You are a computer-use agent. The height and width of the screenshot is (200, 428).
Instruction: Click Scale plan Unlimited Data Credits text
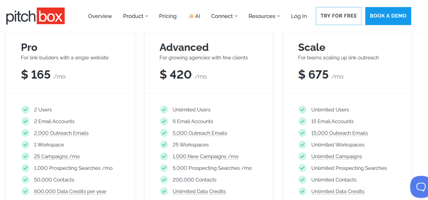(x=338, y=192)
